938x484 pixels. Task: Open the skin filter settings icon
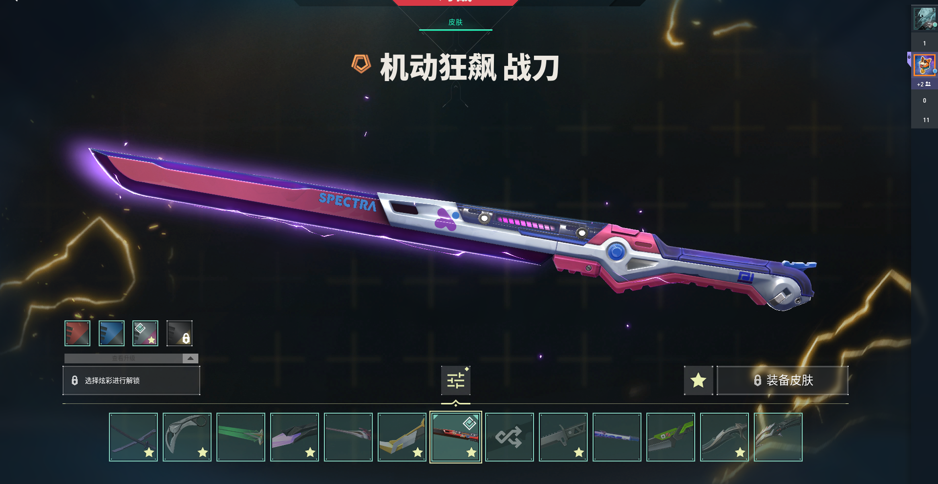click(x=455, y=380)
